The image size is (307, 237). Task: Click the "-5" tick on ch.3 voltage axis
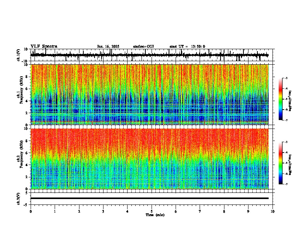[26, 205]
